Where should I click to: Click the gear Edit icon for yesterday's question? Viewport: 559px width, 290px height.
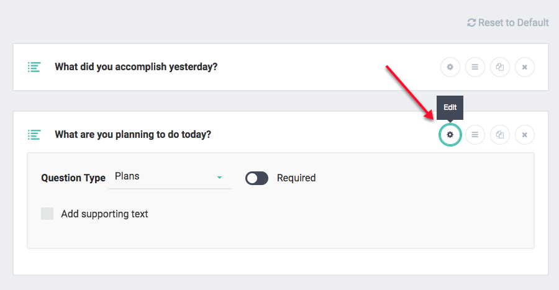pyautogui.click(x=450, y=67)
